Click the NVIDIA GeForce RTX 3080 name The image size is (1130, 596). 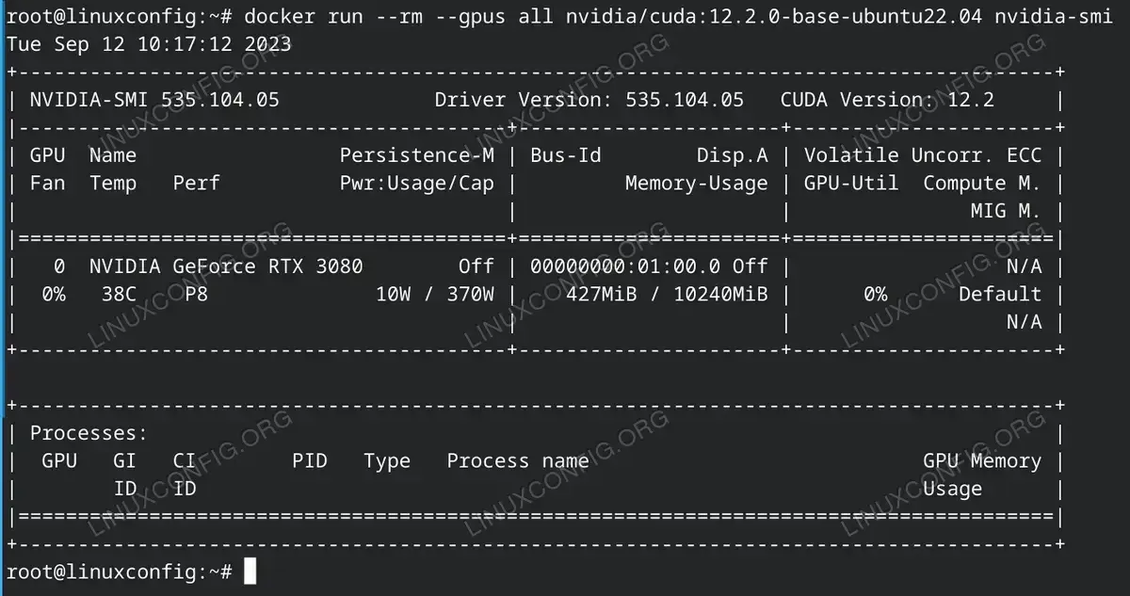tap(226, 266)
